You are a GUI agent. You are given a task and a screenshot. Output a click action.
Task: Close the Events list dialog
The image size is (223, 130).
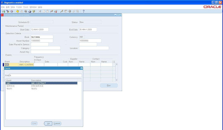[81, 68]
